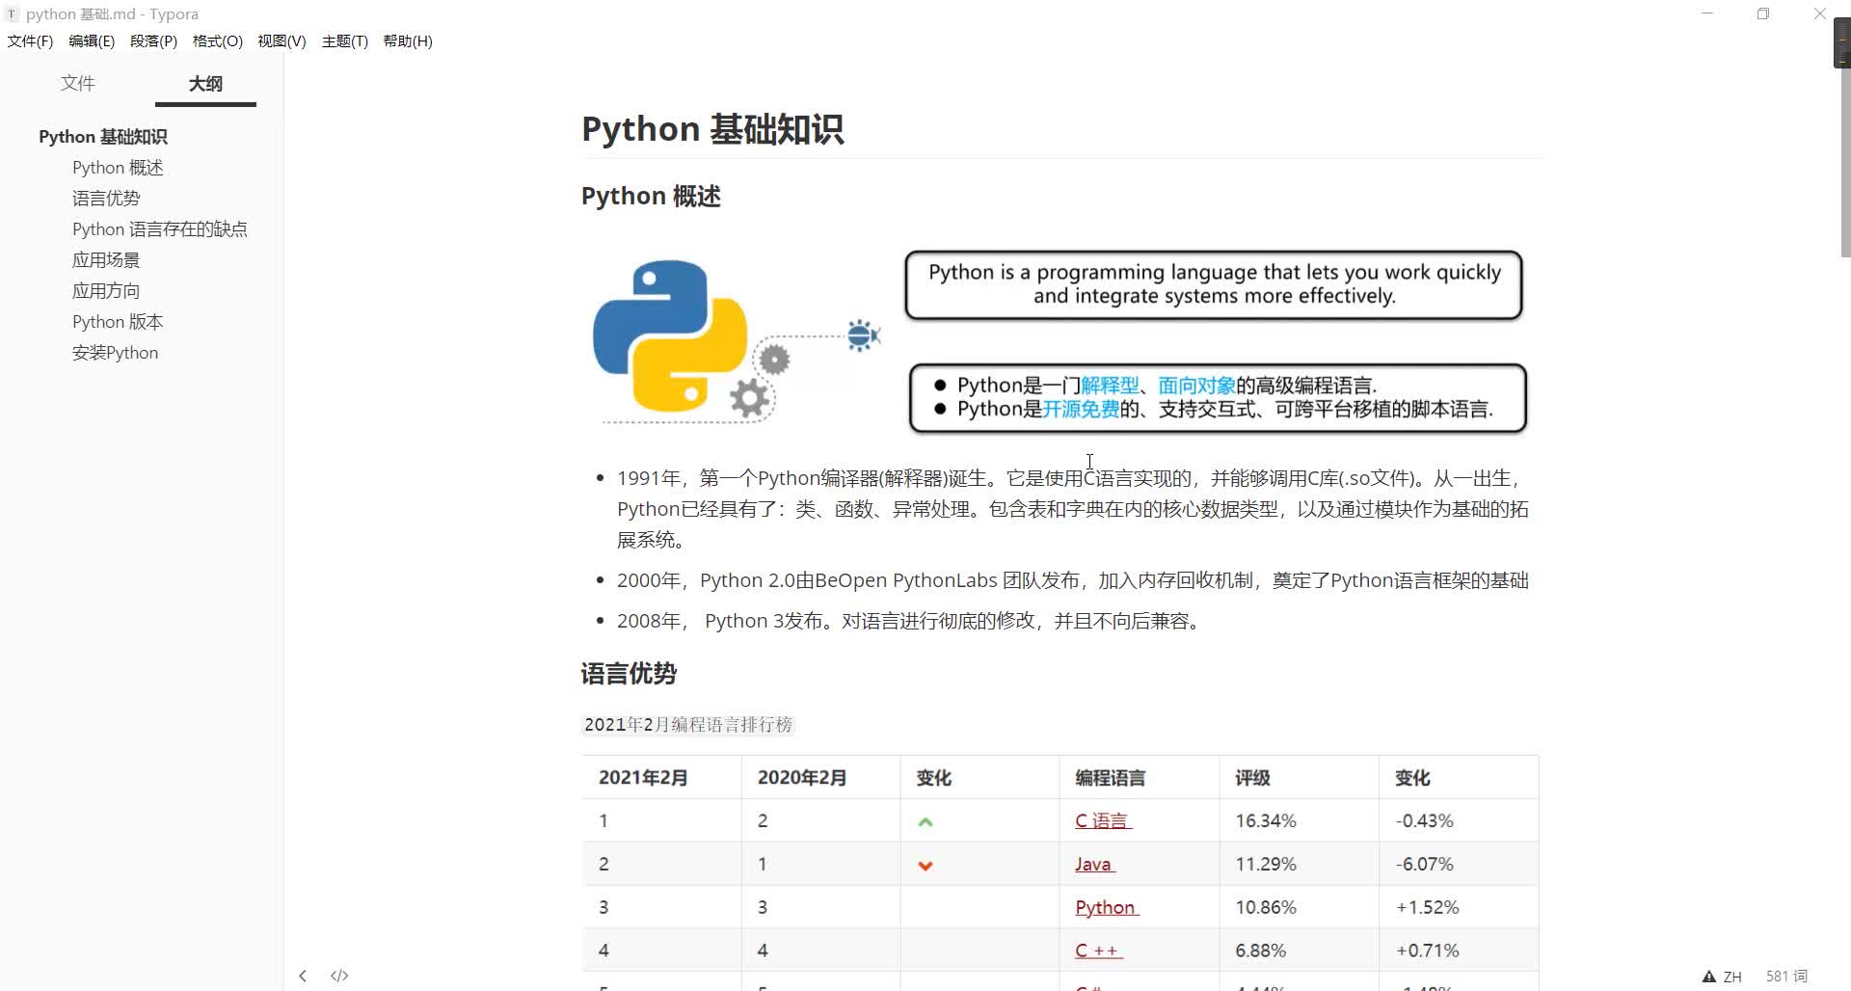Image resolution: width=1851 pixels, height=991 pixels.
Task: Click the Python 基础知识 document title heading
Action: click(x=712, y=129)
